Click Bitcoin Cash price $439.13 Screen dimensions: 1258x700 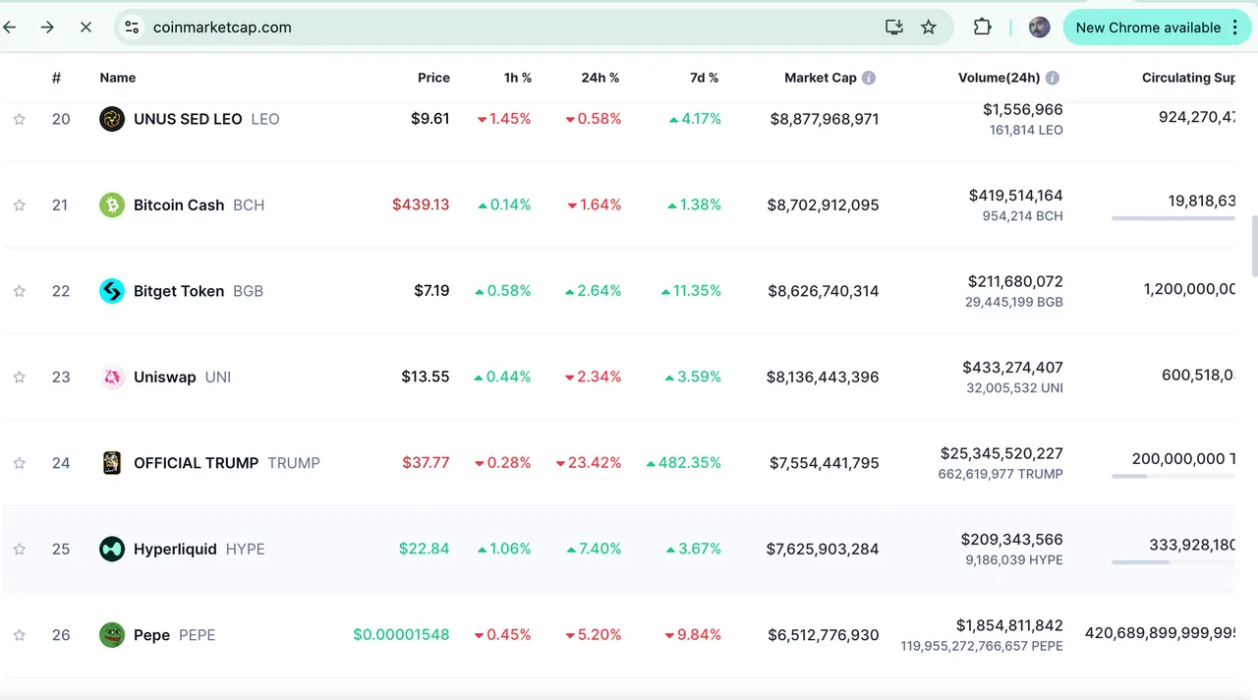[x=421, y=204]
